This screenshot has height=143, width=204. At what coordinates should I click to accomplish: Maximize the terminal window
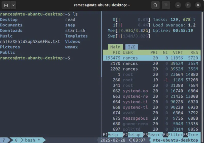coord(188,5)
